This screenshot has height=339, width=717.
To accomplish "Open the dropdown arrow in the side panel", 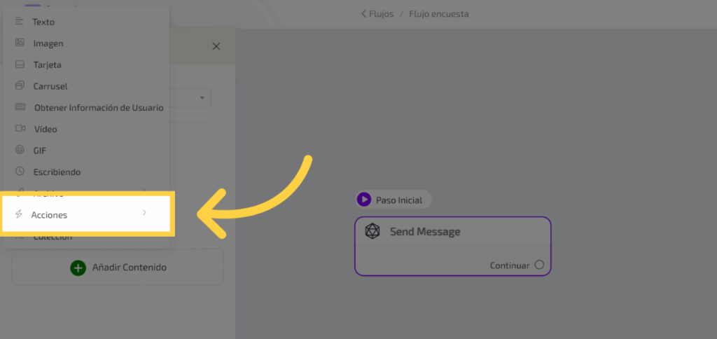I will tap(201, 97).
